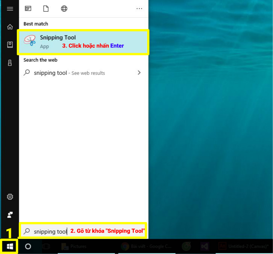Open the devices tower icon in sidebar
Screen dimensions: 273x254
pyautogui.click(x=10, y=63)
